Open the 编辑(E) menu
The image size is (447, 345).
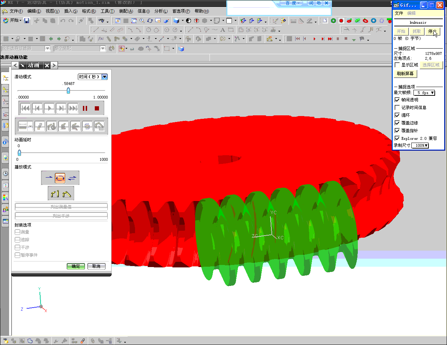tap(34, 11)
